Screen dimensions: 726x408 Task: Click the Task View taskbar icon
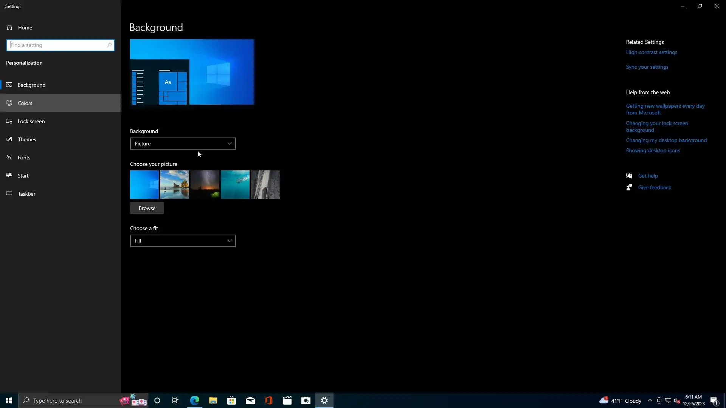pyautogui.click(x=175, y=400)
